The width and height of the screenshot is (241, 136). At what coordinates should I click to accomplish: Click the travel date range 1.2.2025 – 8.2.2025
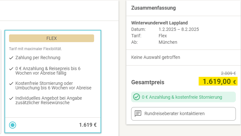pyautogui.click(x=178, y=29)
